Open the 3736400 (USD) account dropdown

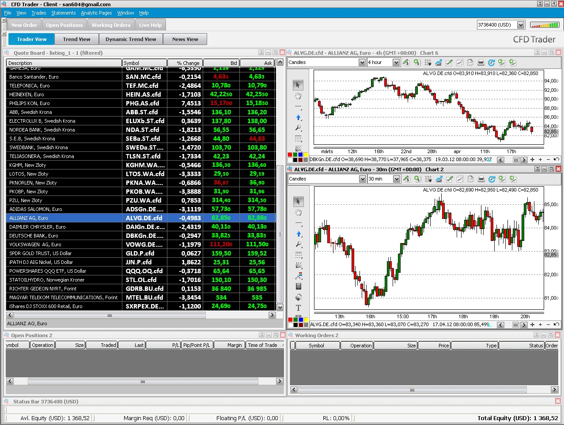tap(521, 25)
